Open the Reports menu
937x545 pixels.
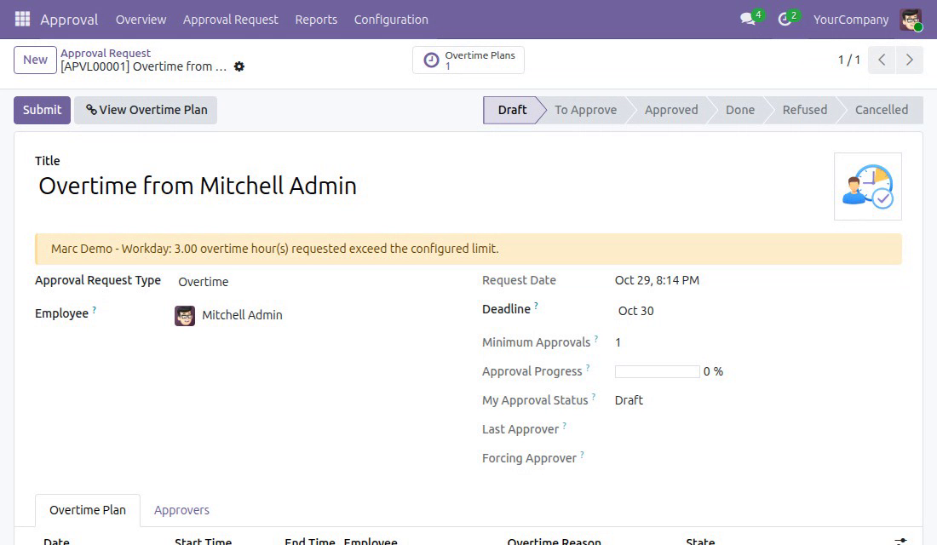click(x=316, y=20)
